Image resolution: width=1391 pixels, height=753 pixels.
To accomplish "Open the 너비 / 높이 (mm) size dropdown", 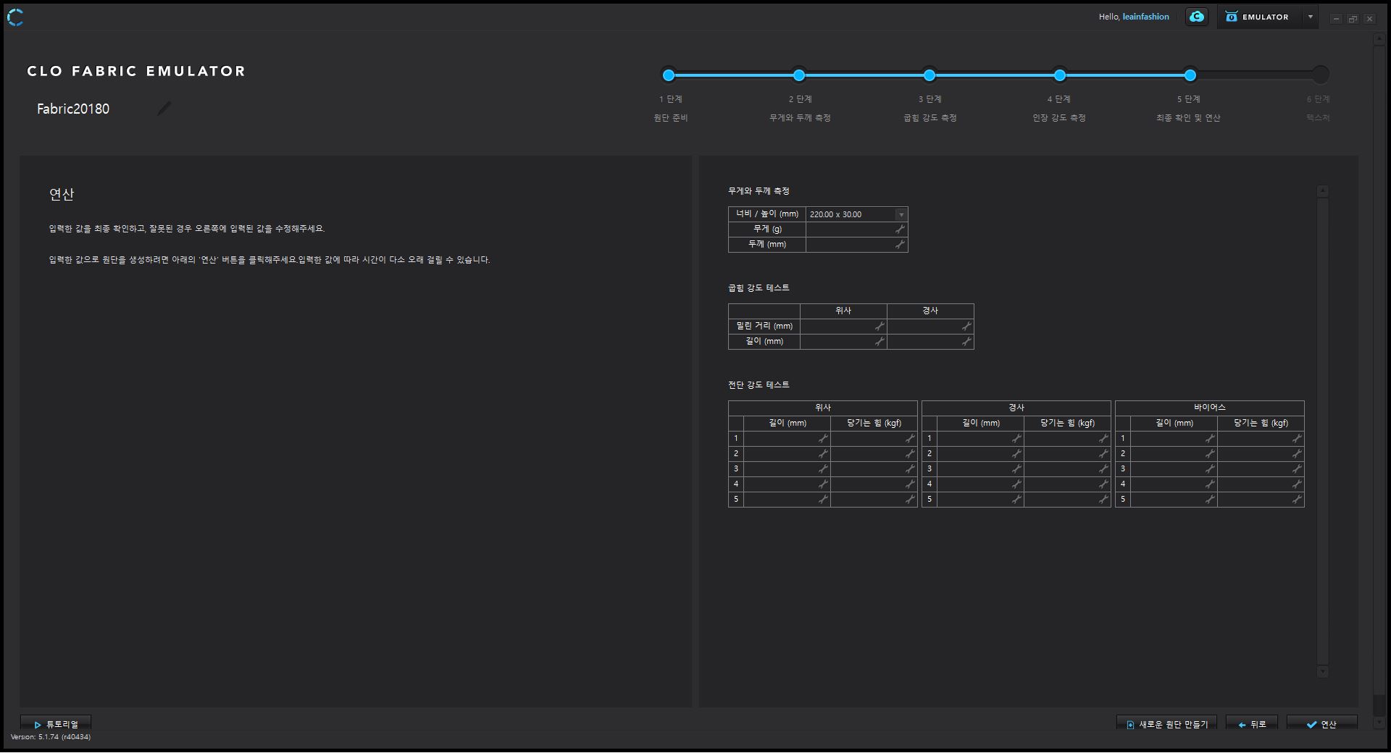I will 901,214.
